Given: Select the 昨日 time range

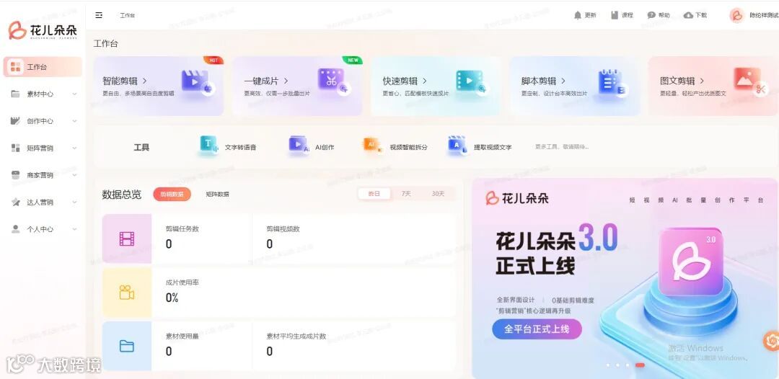Looking at the screenshot, I should 374,194.
